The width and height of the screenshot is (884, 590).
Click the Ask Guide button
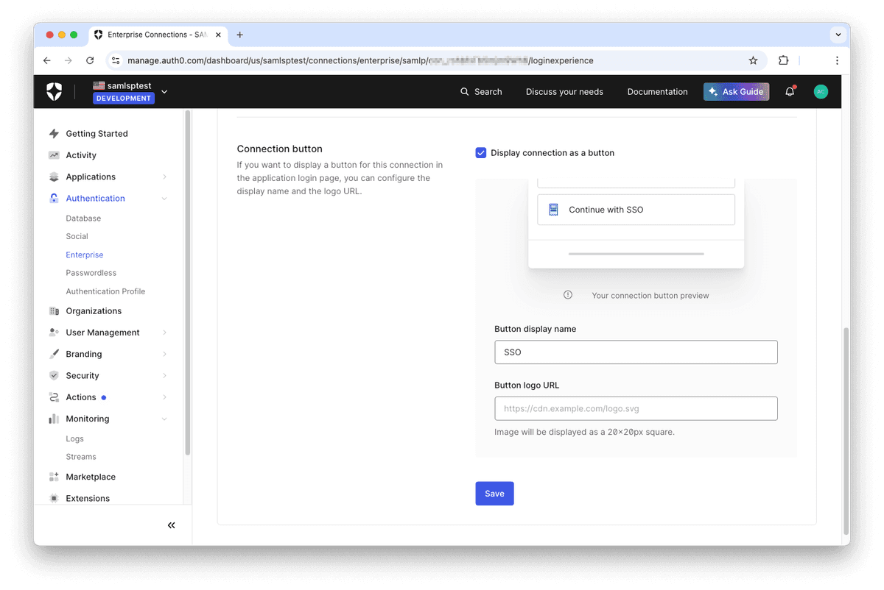(736, 92)
